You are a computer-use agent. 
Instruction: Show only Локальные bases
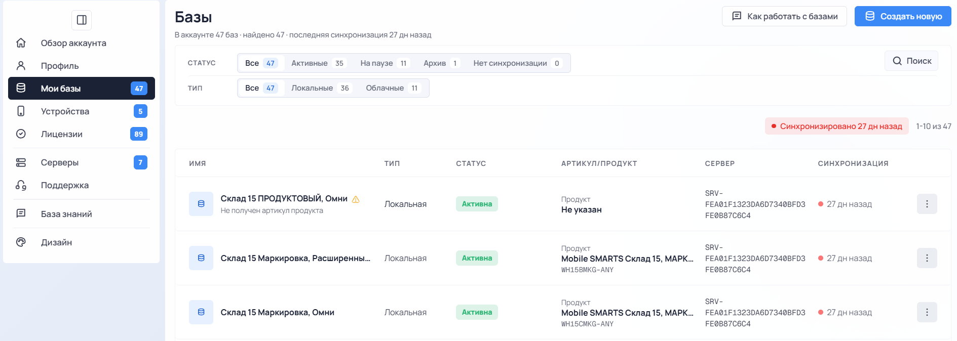click(321, 88)
